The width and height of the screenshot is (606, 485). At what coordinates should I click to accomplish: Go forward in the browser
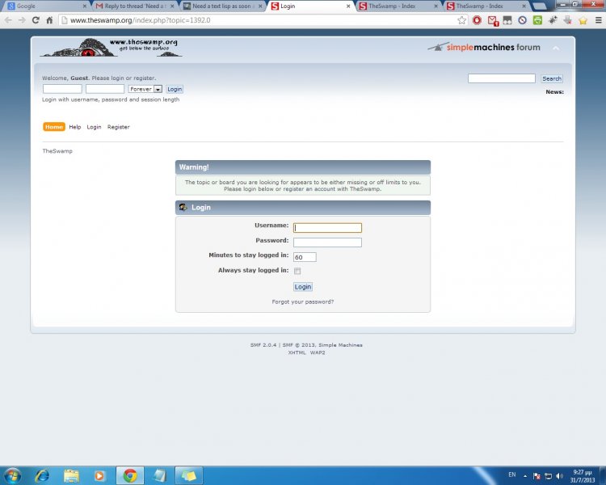click(22, 20)
